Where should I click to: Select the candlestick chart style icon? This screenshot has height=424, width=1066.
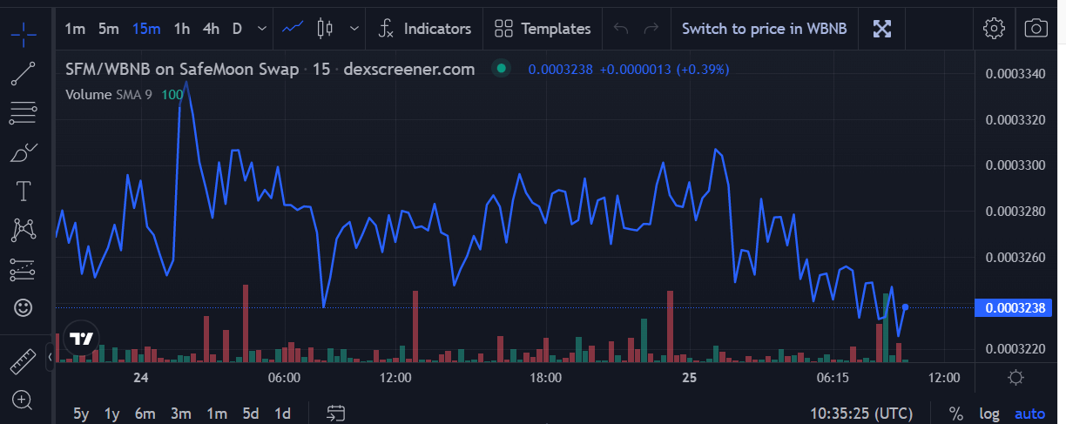pyautogui.click(x=326, y=29)
